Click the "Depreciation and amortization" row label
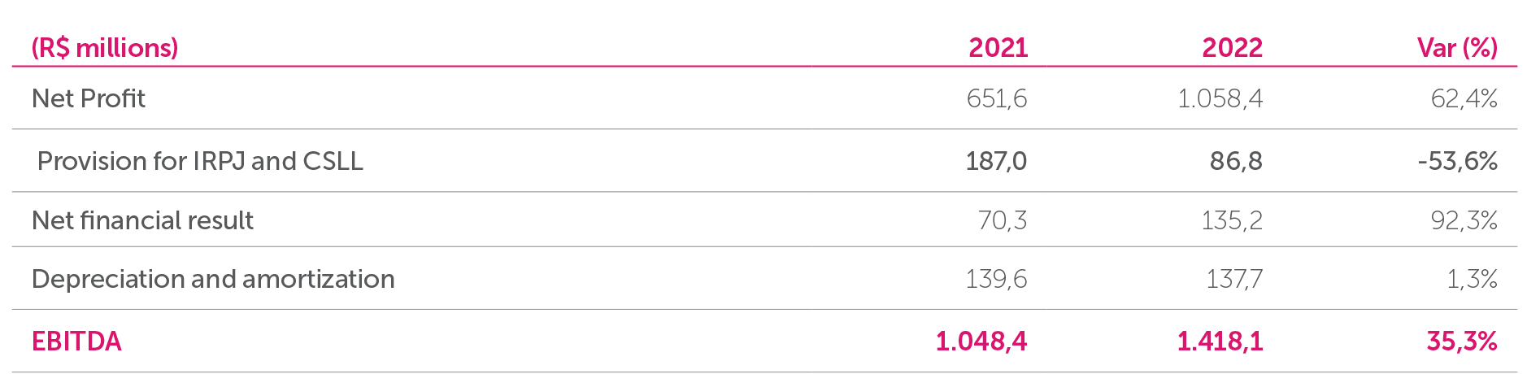The height and width of the screenshot is (374, 1527). click(213, 279)
